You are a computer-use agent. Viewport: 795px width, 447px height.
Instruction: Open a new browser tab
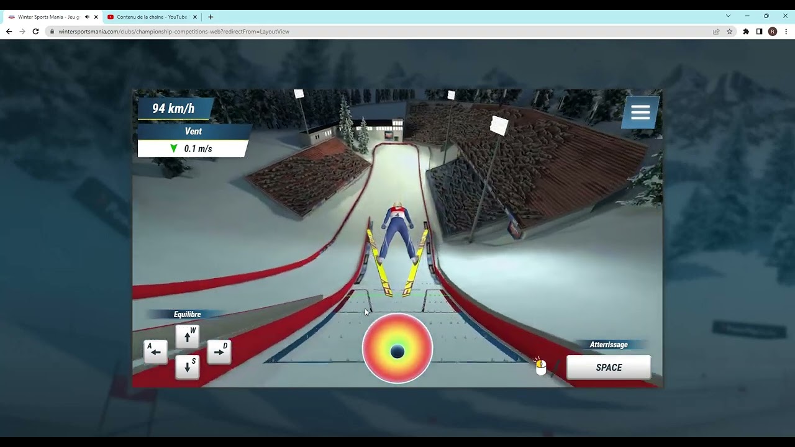click(211, 17)
